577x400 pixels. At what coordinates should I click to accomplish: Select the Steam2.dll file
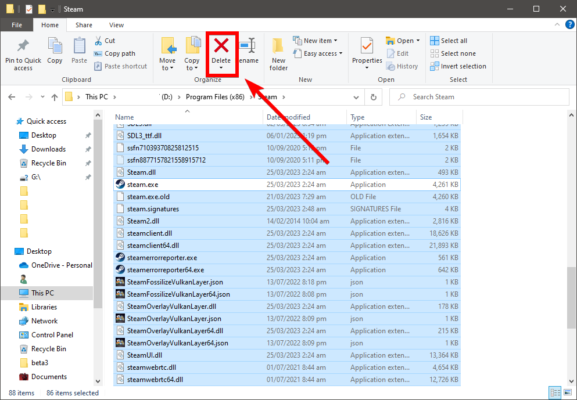(x=287, y=221)
